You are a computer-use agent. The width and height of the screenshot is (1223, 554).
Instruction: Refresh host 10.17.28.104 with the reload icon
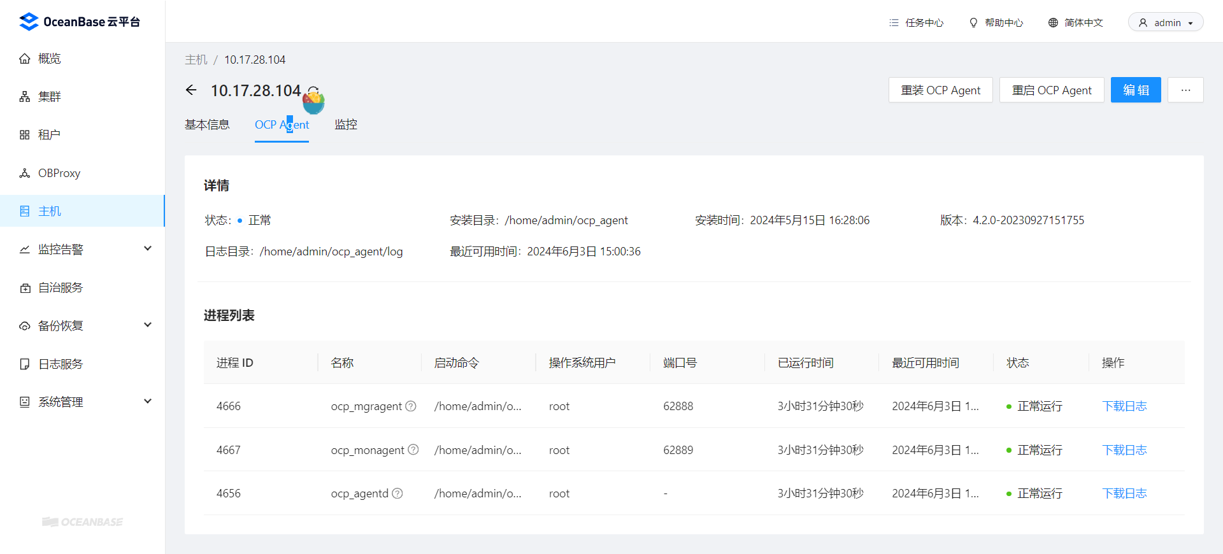[x=313, y=90]
